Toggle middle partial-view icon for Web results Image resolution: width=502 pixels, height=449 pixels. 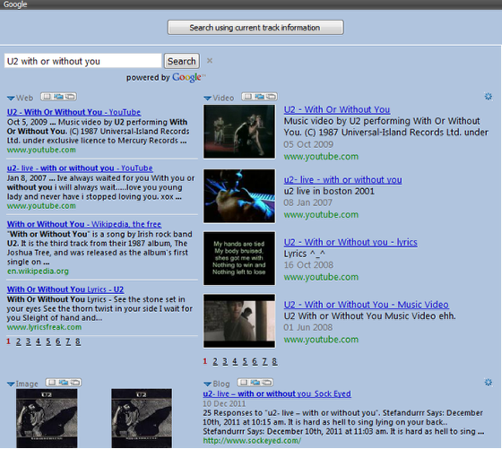(58, 96)
